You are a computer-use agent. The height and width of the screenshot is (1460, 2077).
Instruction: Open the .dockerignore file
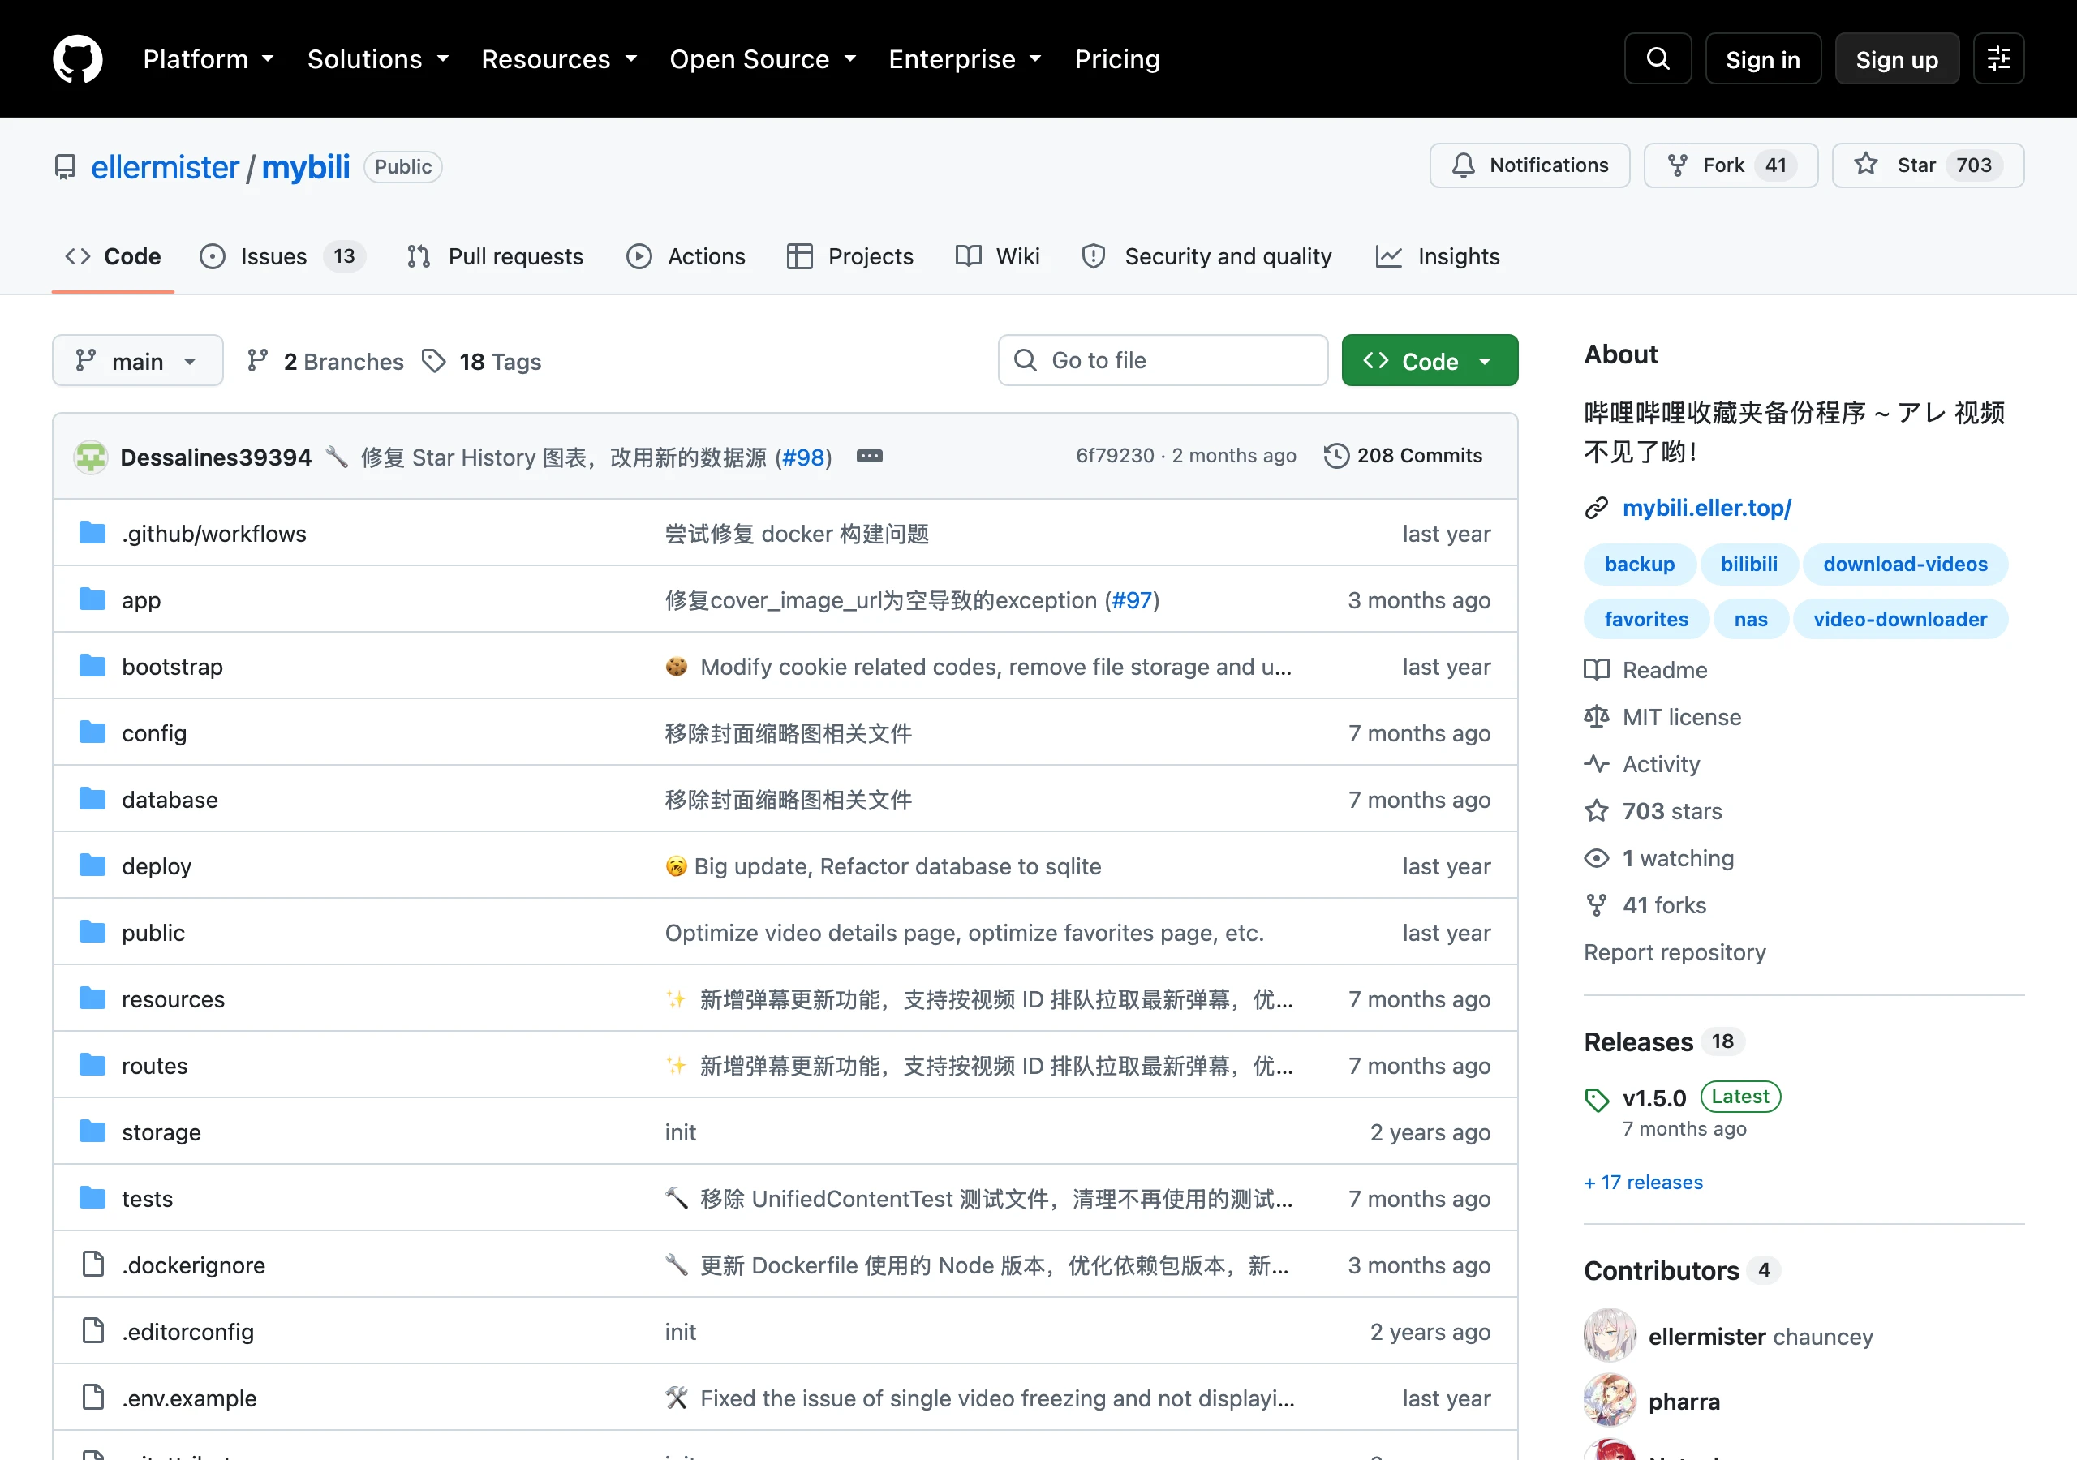point(194,1265)
